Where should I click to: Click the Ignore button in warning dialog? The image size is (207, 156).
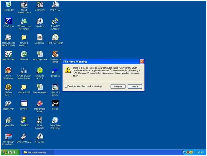click(135, 86)
